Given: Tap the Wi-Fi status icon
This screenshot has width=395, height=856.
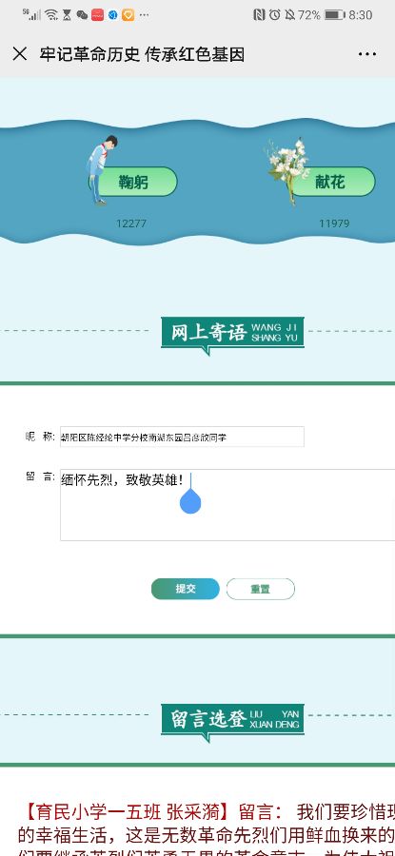Looking at the screenshot, I should pos(51,14).
